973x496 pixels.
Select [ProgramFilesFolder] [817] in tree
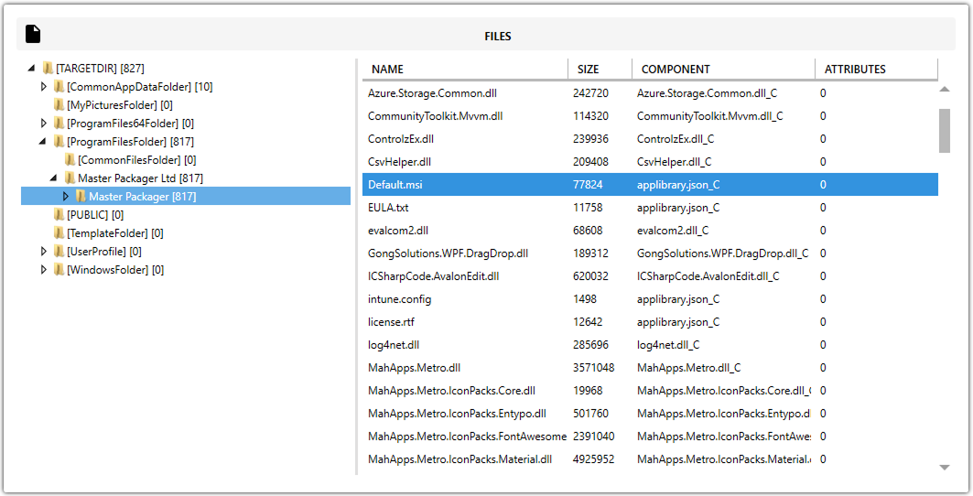tap(130, 142)
